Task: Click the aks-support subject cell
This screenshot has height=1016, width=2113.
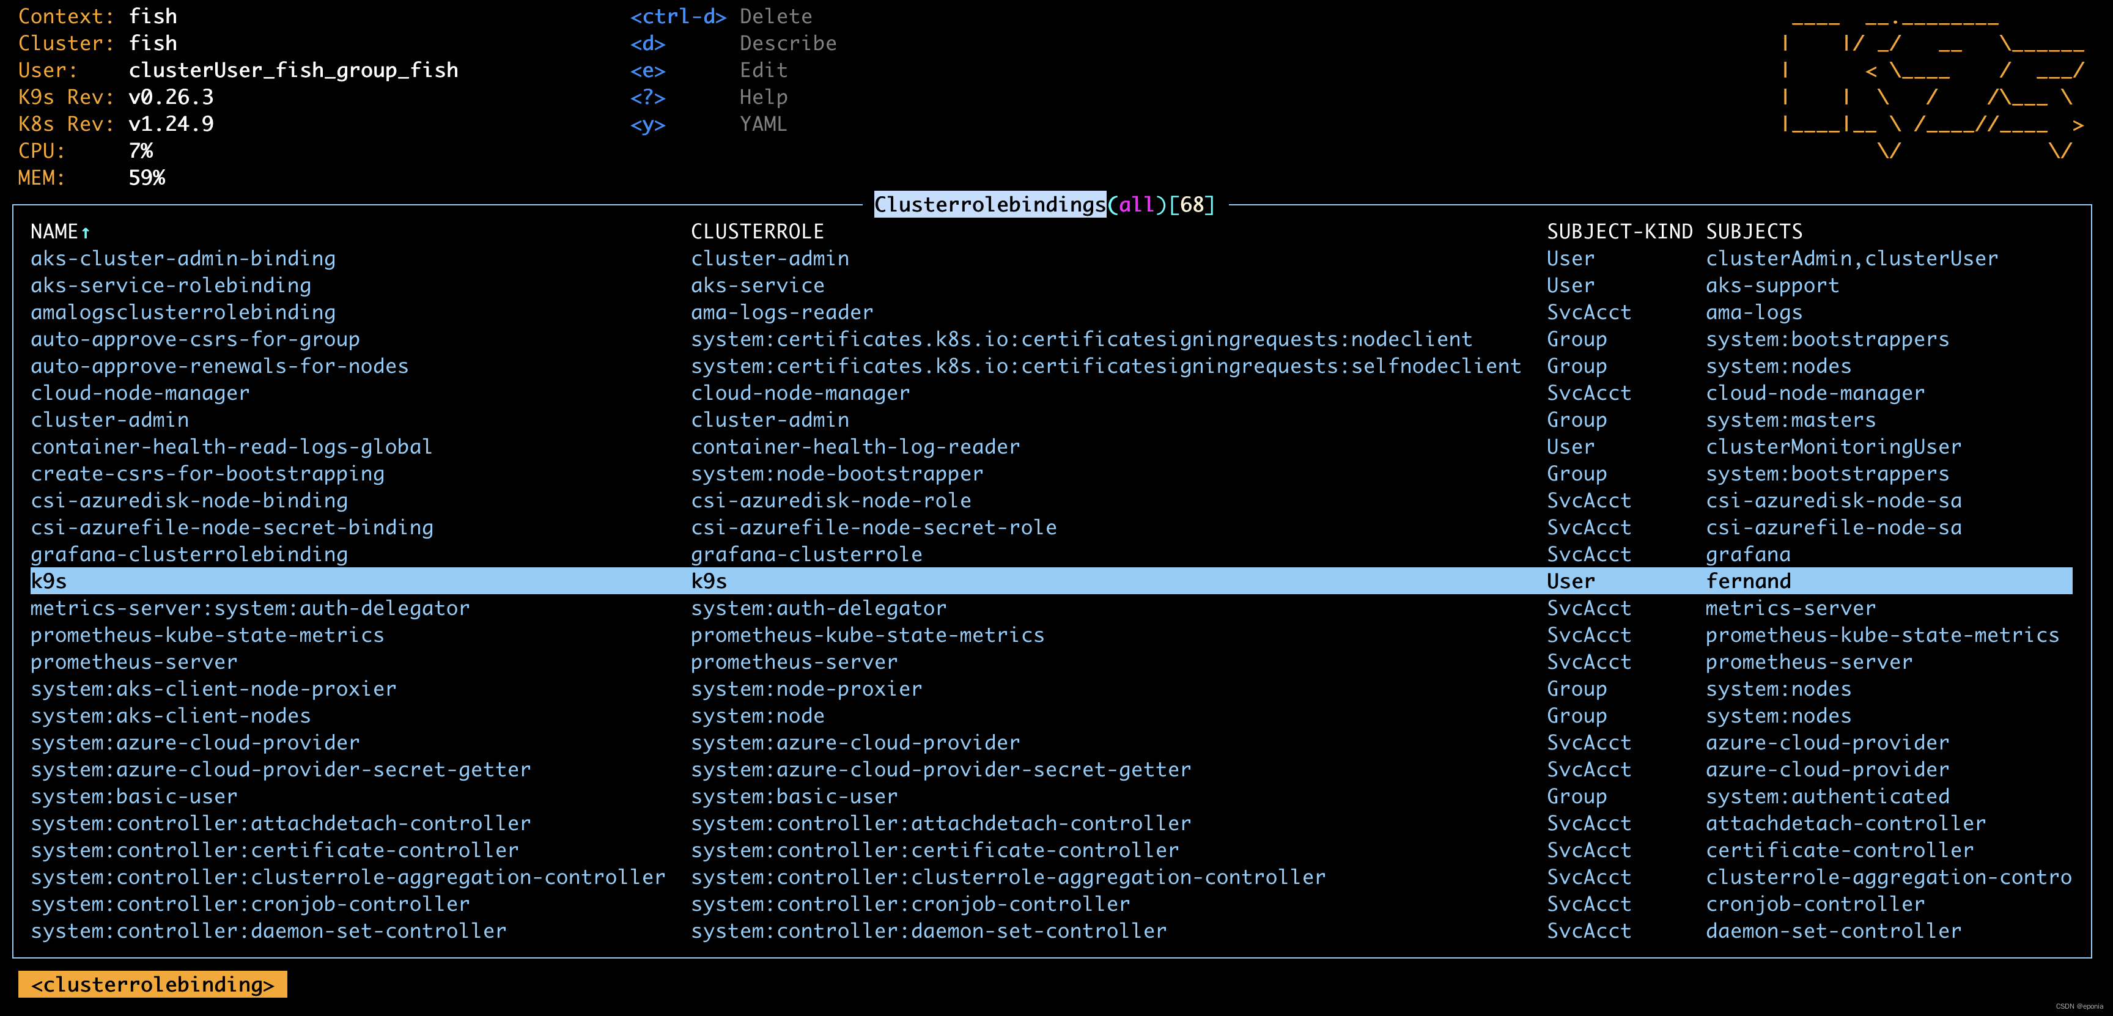Action: [1772, 285]
